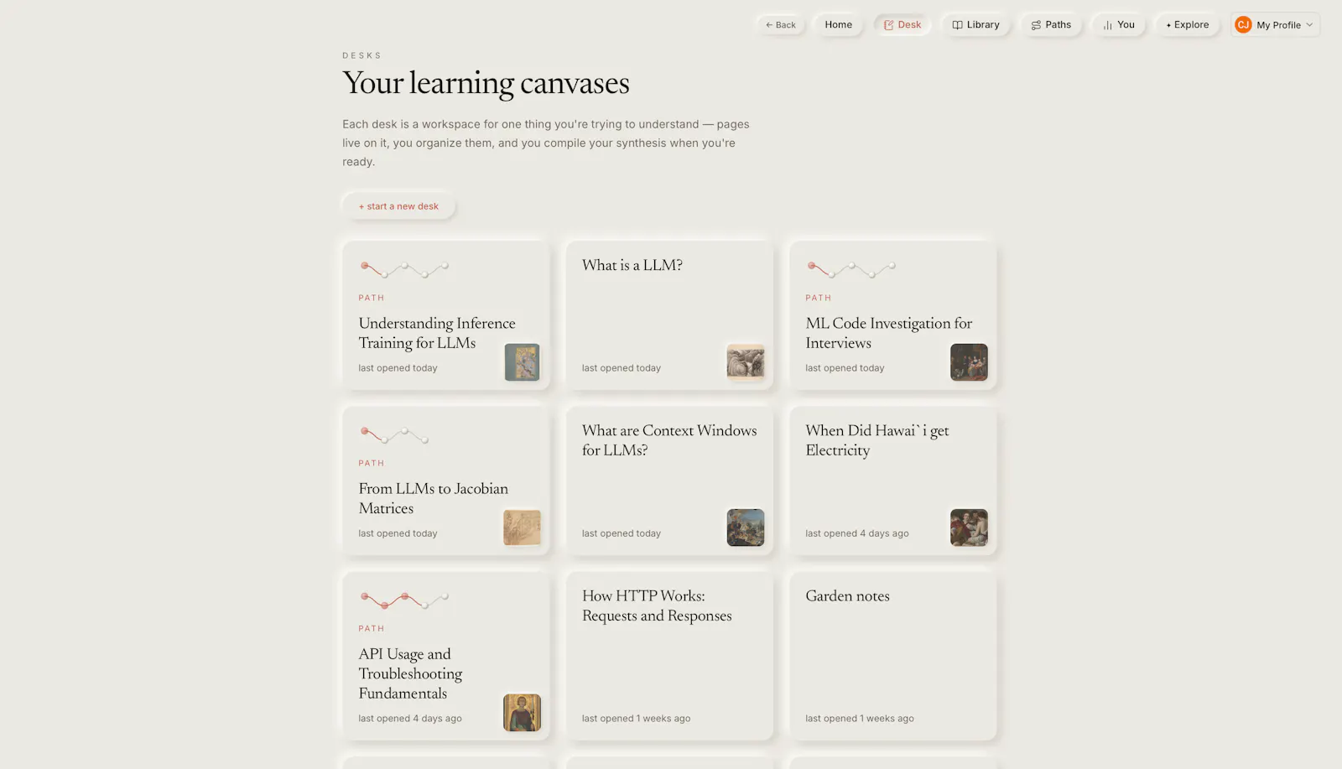The image size is (1342, 769).
Task: Open ML Code Investigation for Interviews desk
Action: (892, 315)
